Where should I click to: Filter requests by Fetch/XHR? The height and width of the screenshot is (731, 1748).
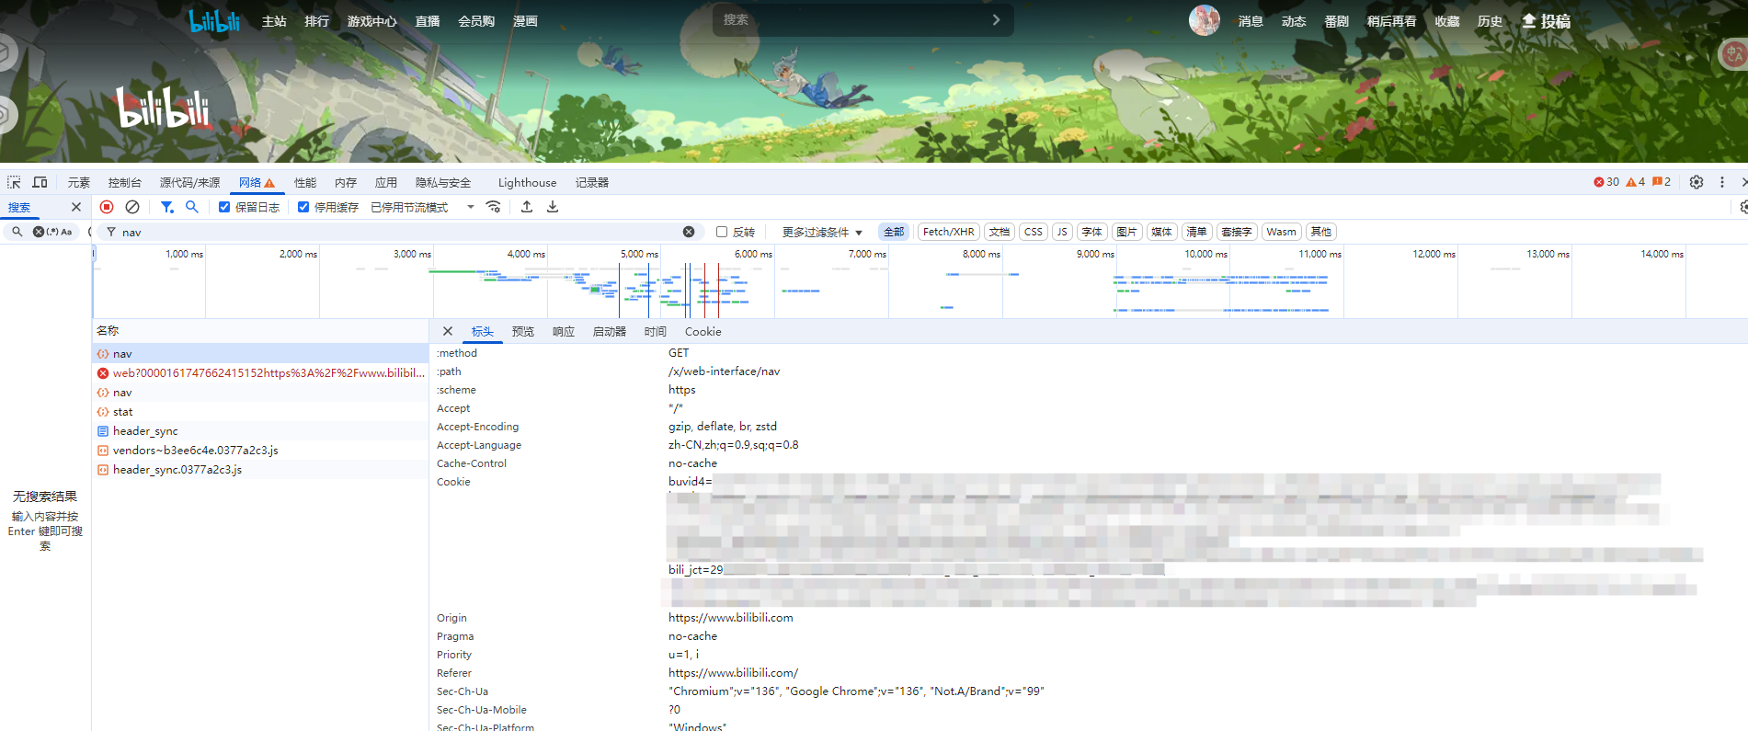(948, 232)
